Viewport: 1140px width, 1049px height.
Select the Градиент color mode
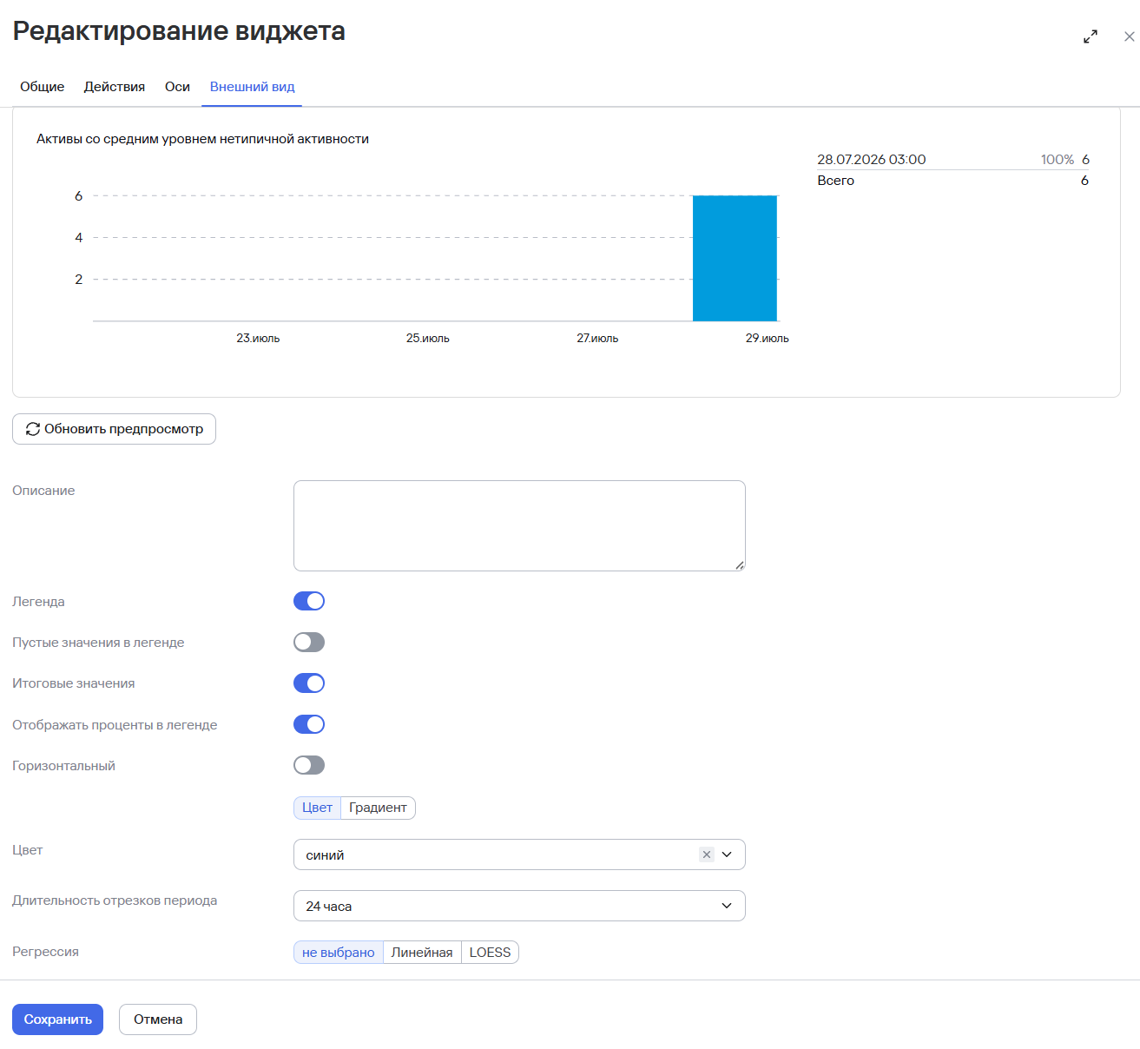(x=378, y=808)
